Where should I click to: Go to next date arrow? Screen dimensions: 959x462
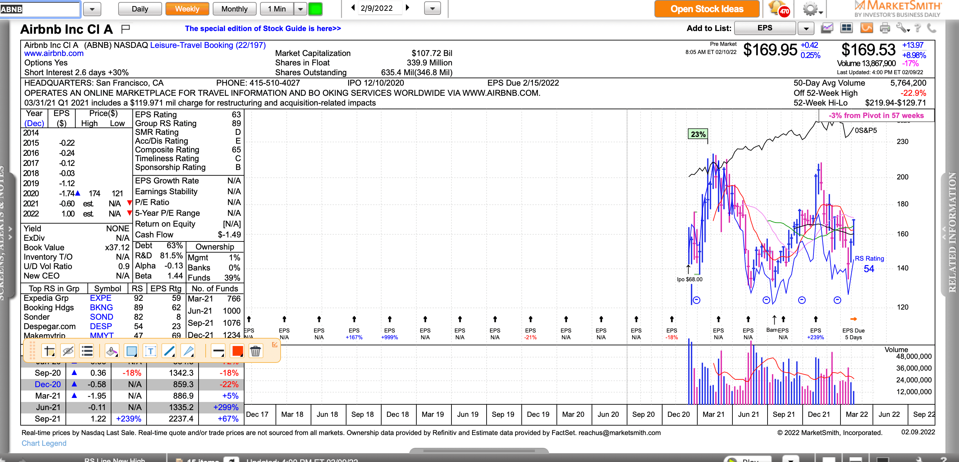tap(407, 7)
